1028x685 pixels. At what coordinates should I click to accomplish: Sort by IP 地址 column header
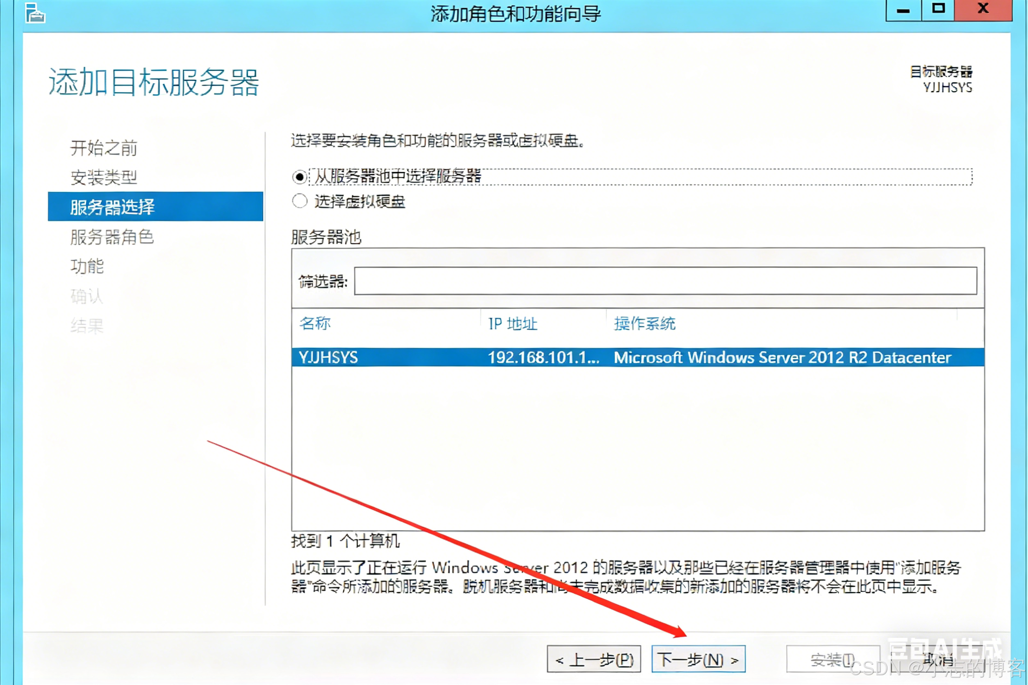pos(512,324)
